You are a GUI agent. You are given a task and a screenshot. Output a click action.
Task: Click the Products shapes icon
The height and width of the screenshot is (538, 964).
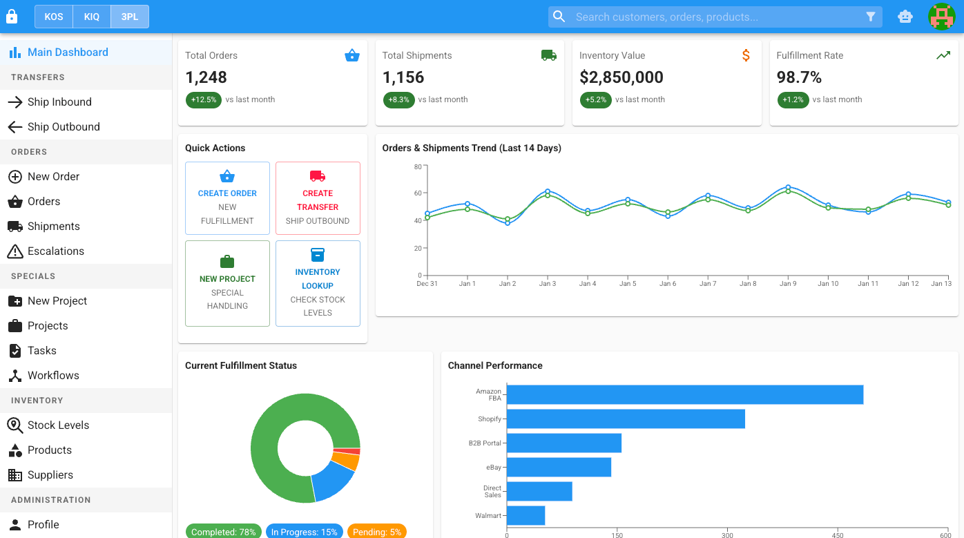[x=15, y=450]
